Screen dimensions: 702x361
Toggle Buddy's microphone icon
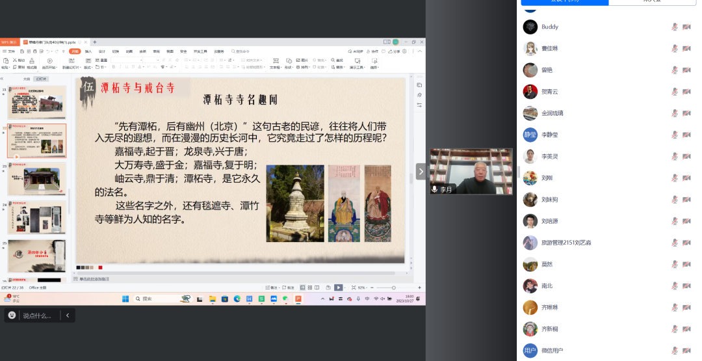675,27
